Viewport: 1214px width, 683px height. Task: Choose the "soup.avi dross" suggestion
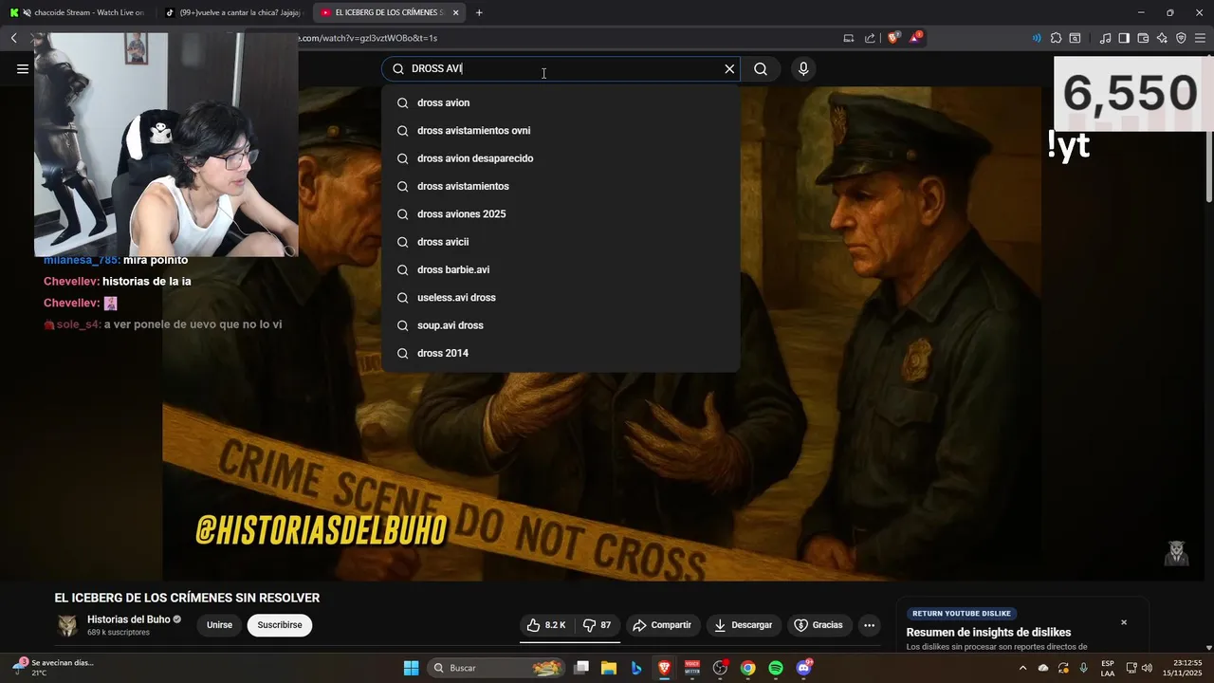pos(561,325)
